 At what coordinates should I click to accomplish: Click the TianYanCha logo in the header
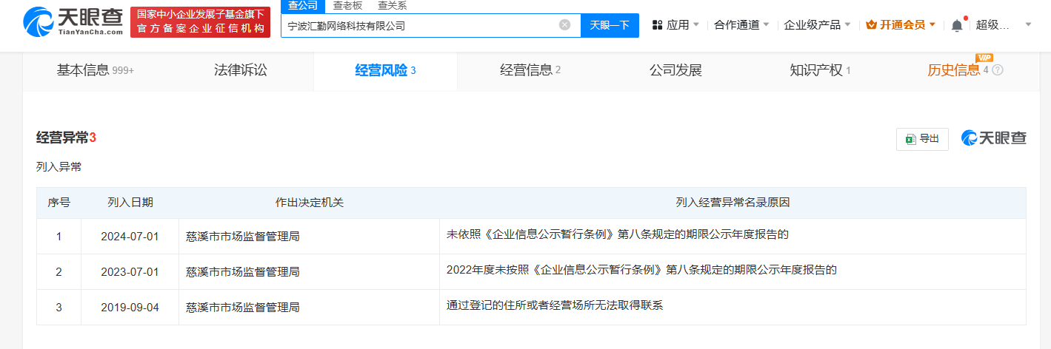point(73,22)
